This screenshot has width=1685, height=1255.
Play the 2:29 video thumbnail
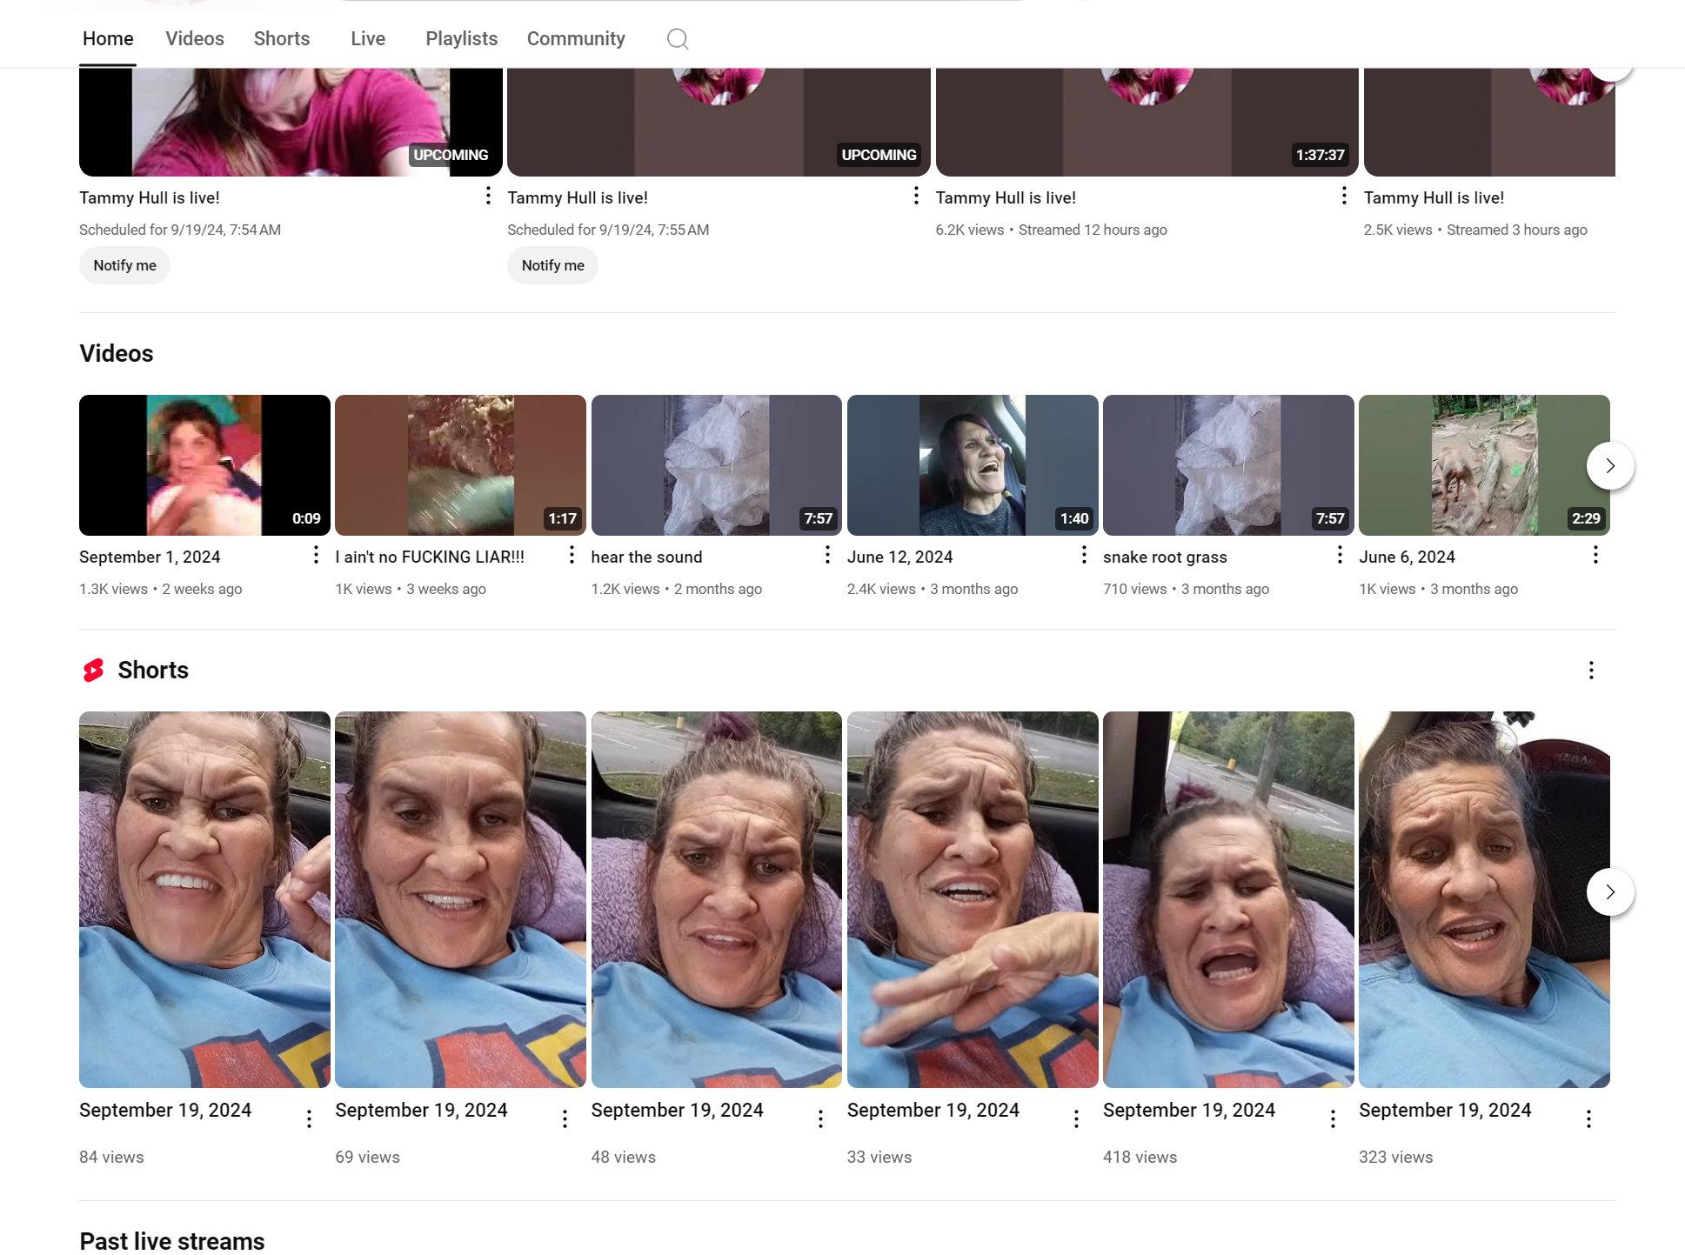1484,465
